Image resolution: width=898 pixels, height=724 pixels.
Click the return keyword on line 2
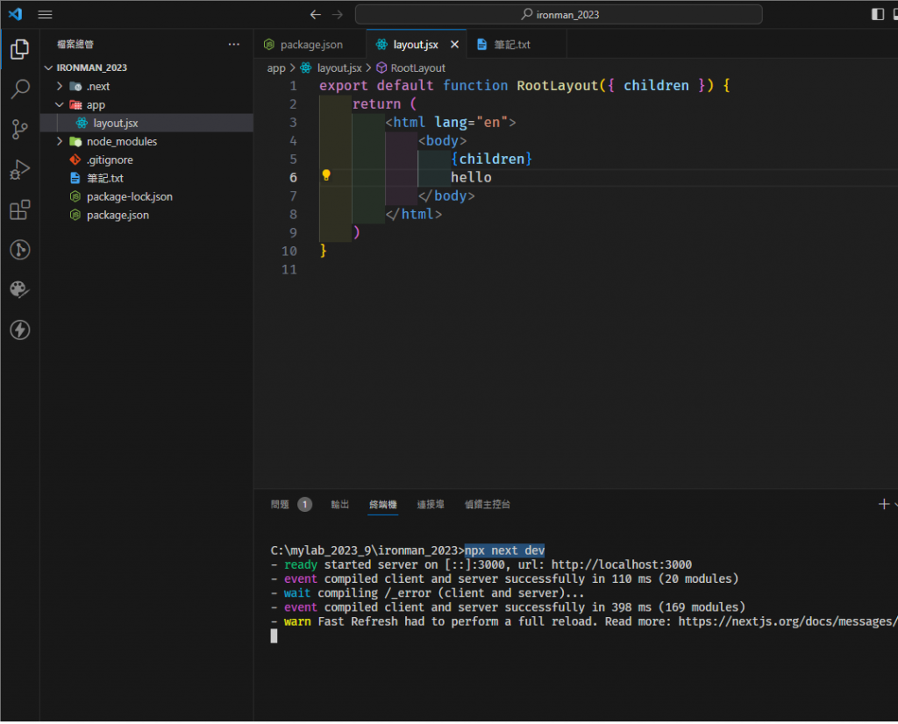coord(376,104)
